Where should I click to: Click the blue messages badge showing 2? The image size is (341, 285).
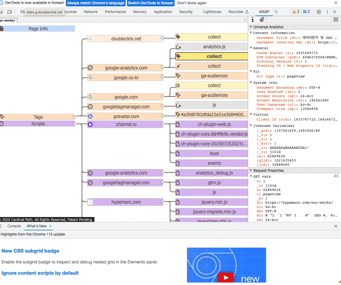tap(306, 12)
